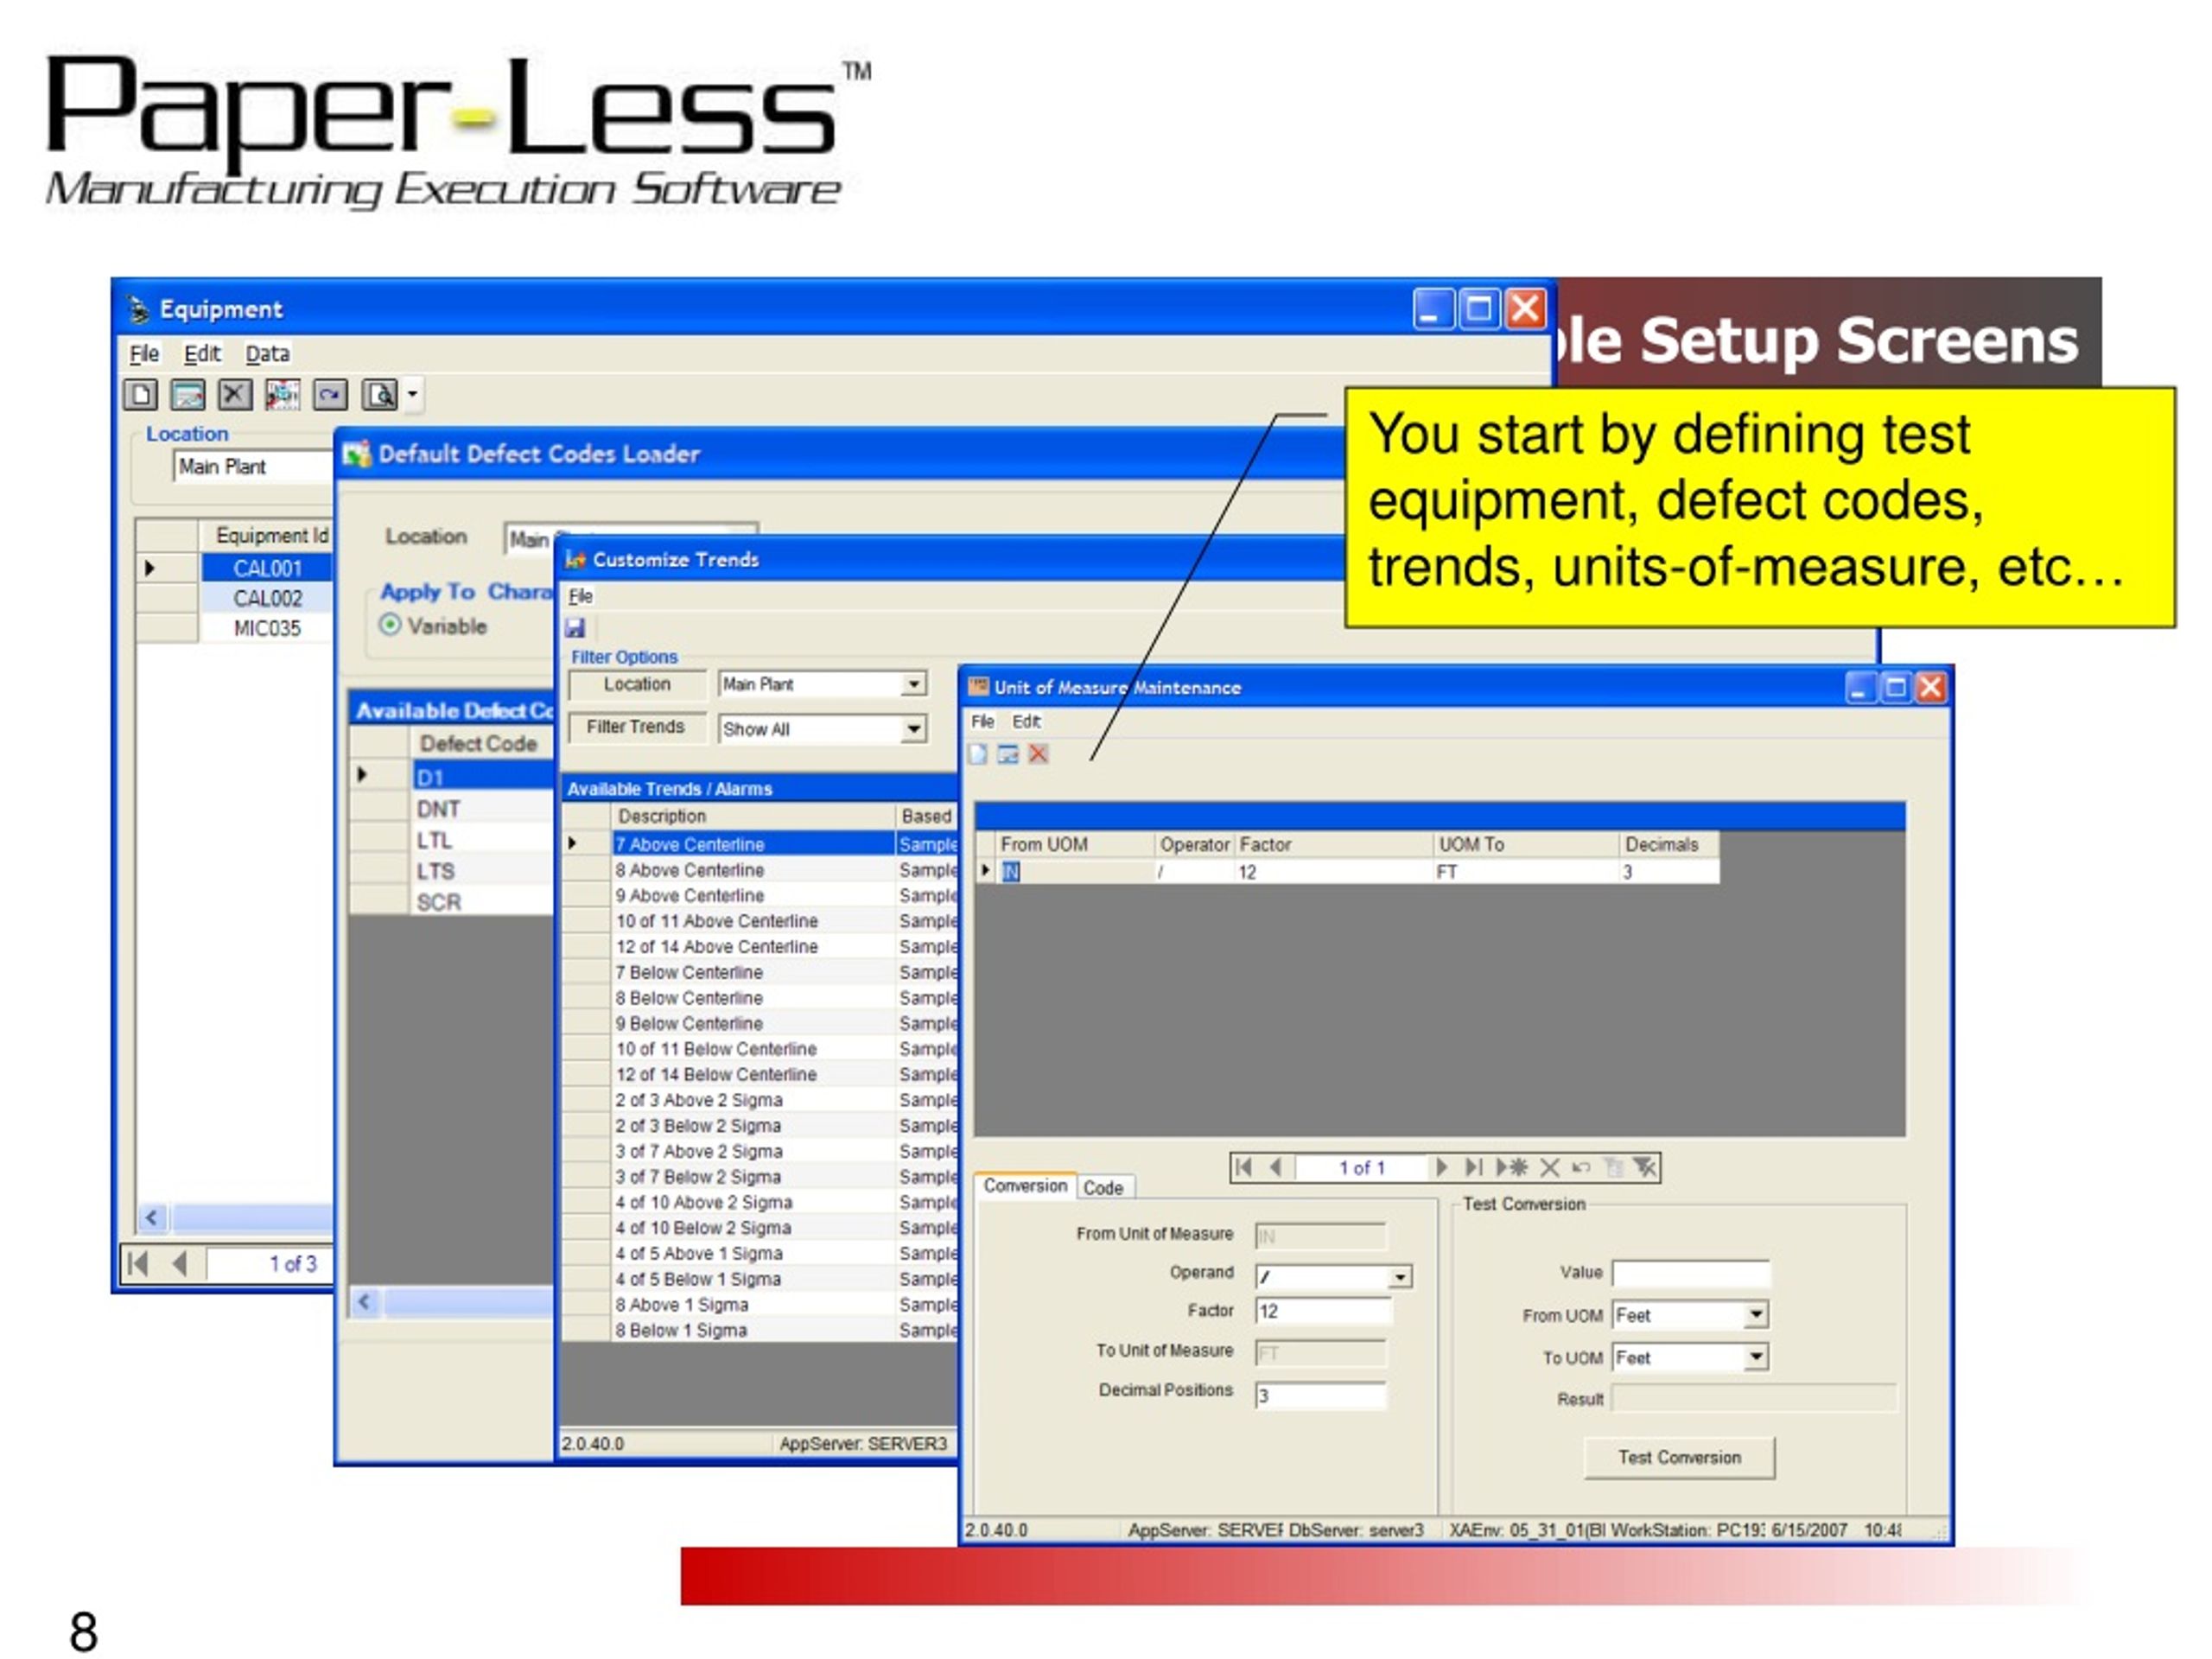Viewport: 2212px width, 1659px height.
Task: Click the From UOM column header
Action: 1075,844
